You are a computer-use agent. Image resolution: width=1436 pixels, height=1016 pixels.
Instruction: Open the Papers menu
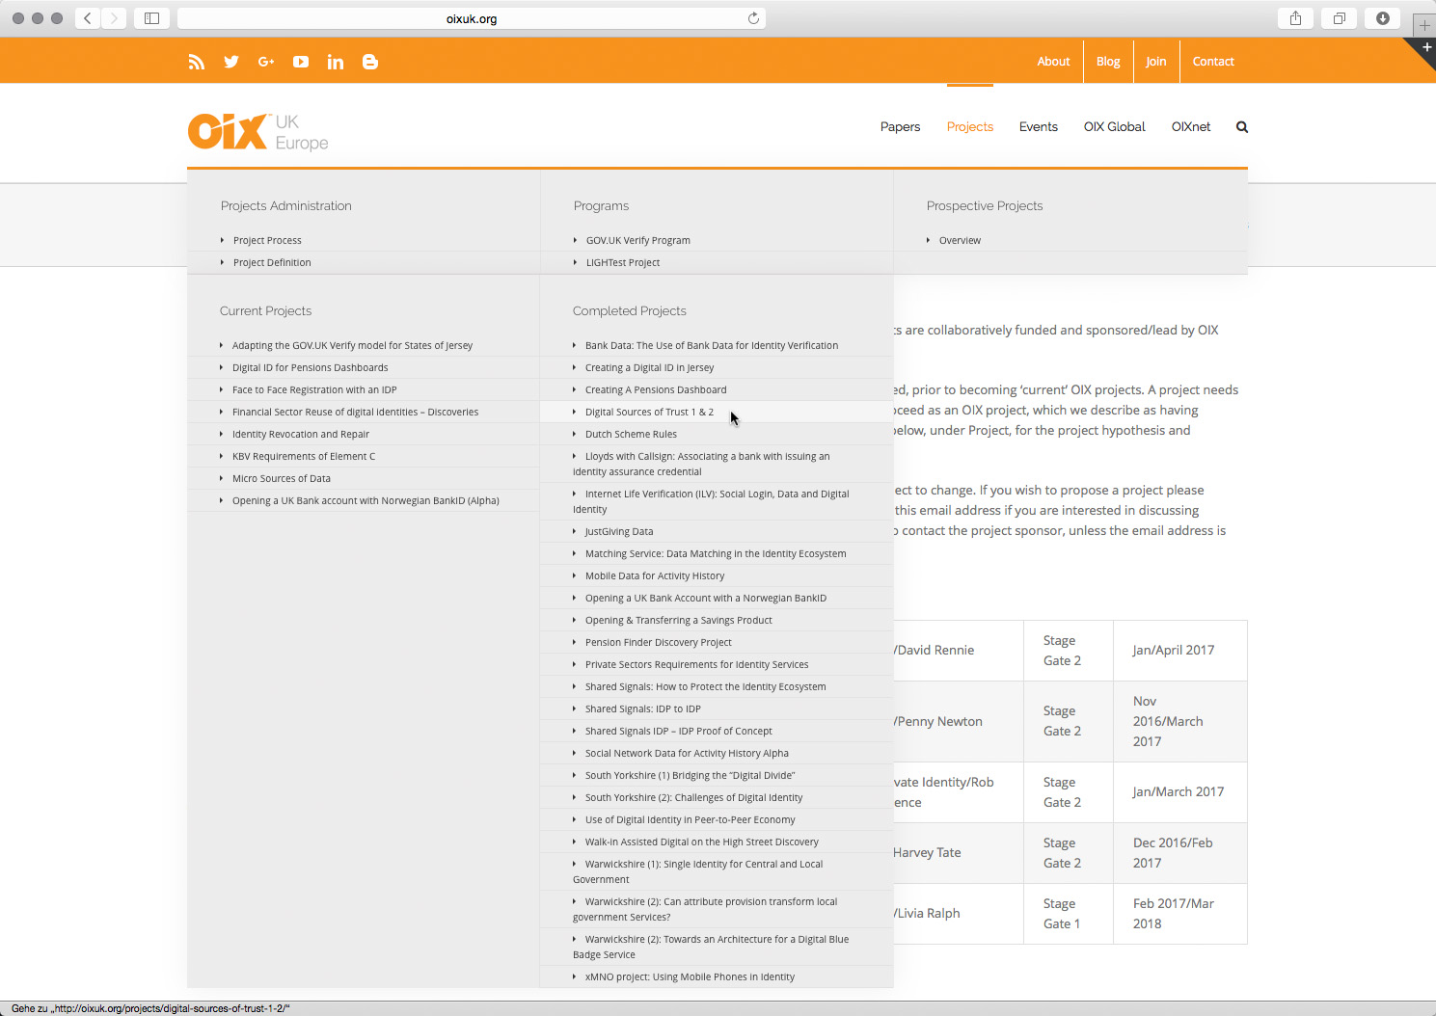900,127
